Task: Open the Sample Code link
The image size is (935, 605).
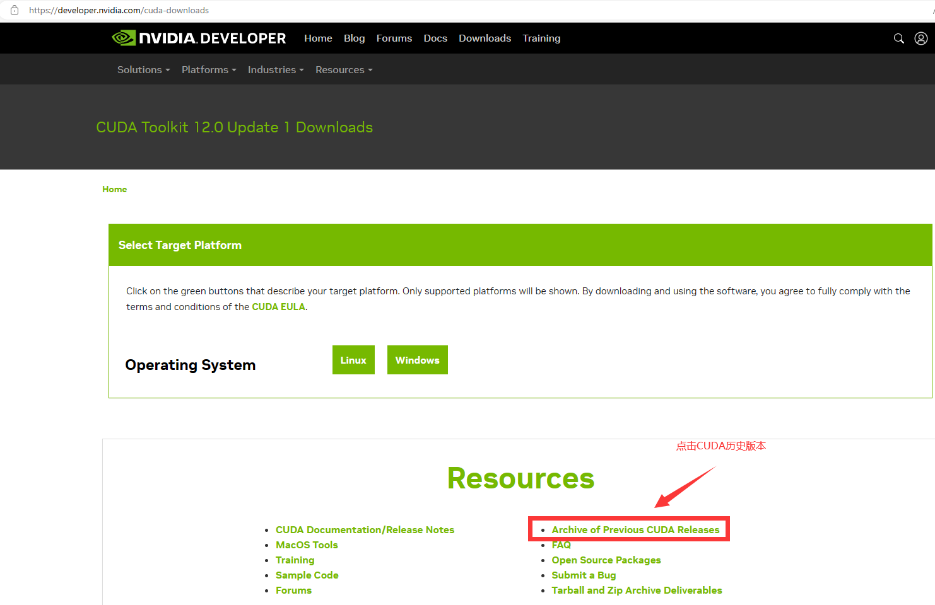Action: [307, 575]
